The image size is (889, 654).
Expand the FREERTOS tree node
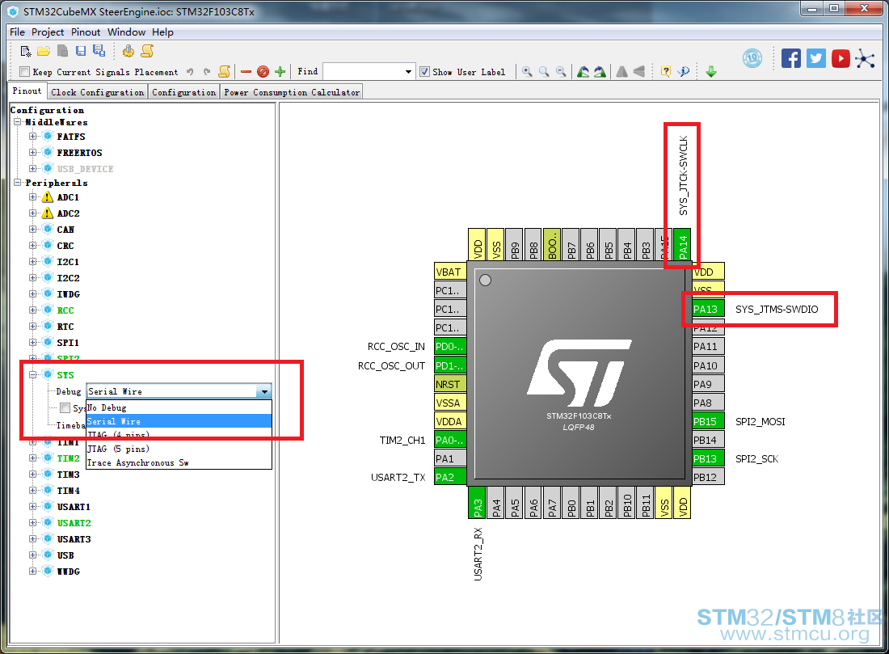click(33, 153)
